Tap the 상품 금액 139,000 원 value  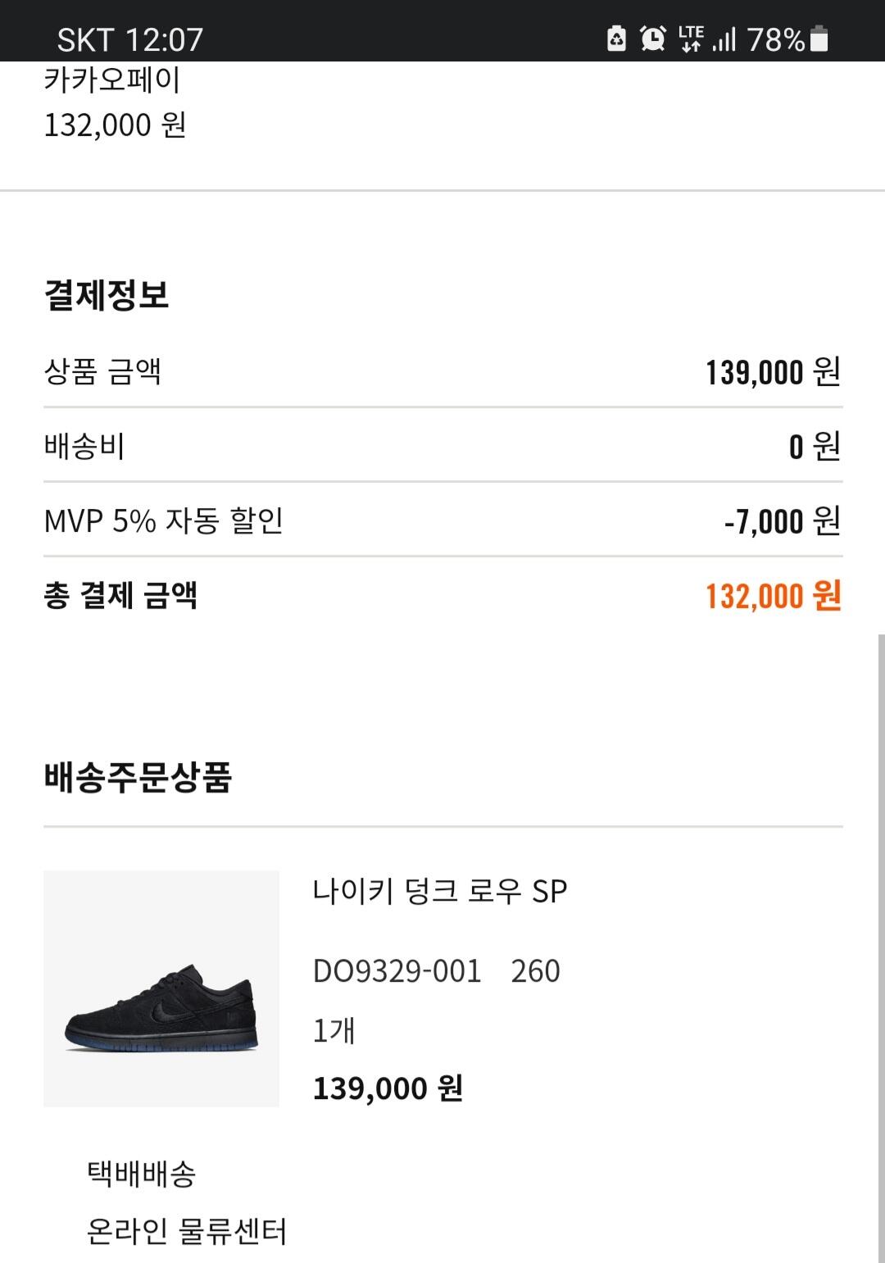[774, 372]
